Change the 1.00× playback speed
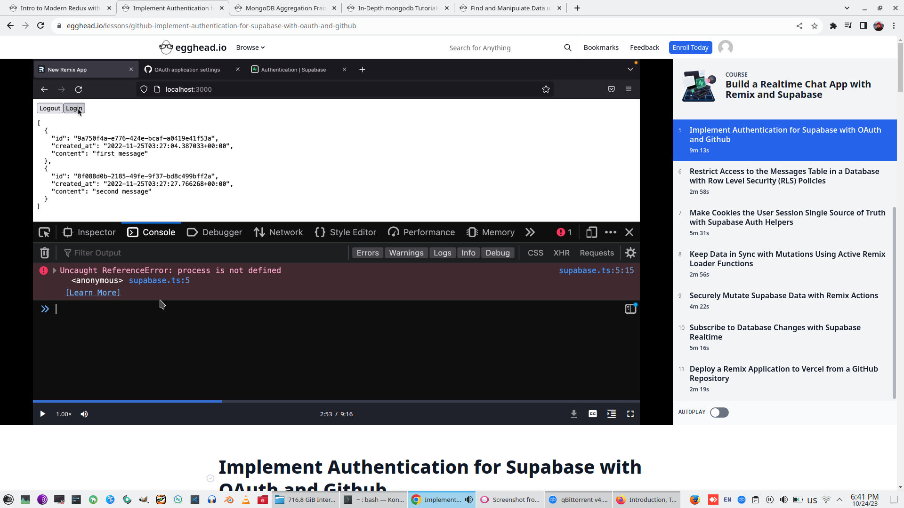The height and width of the screenshot is (508, 904). tap(64, 414)
